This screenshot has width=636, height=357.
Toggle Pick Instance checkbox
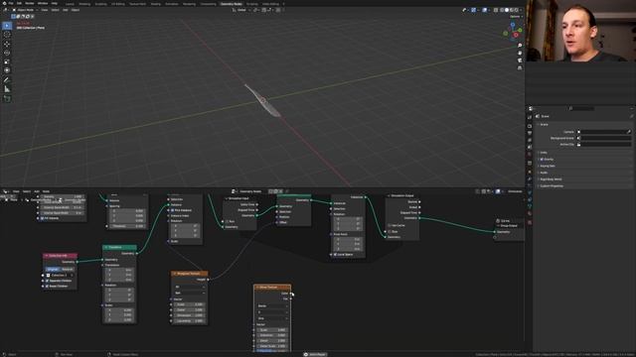(173, 210)
